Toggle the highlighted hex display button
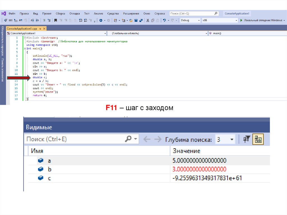The width and height of the screenshot is (287, 215). coord(257,139)
